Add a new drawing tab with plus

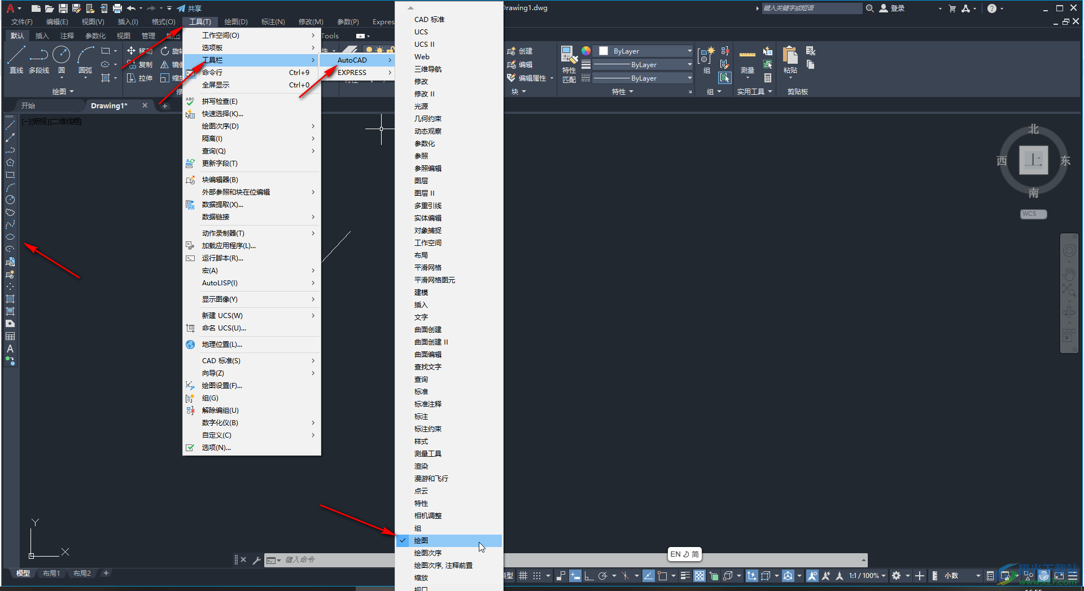pyautogui.click(x=164, y=105)
